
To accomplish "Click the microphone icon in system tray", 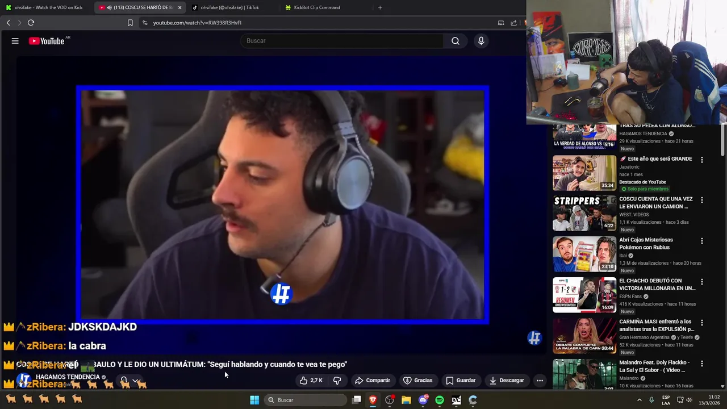I will (651, 400).
